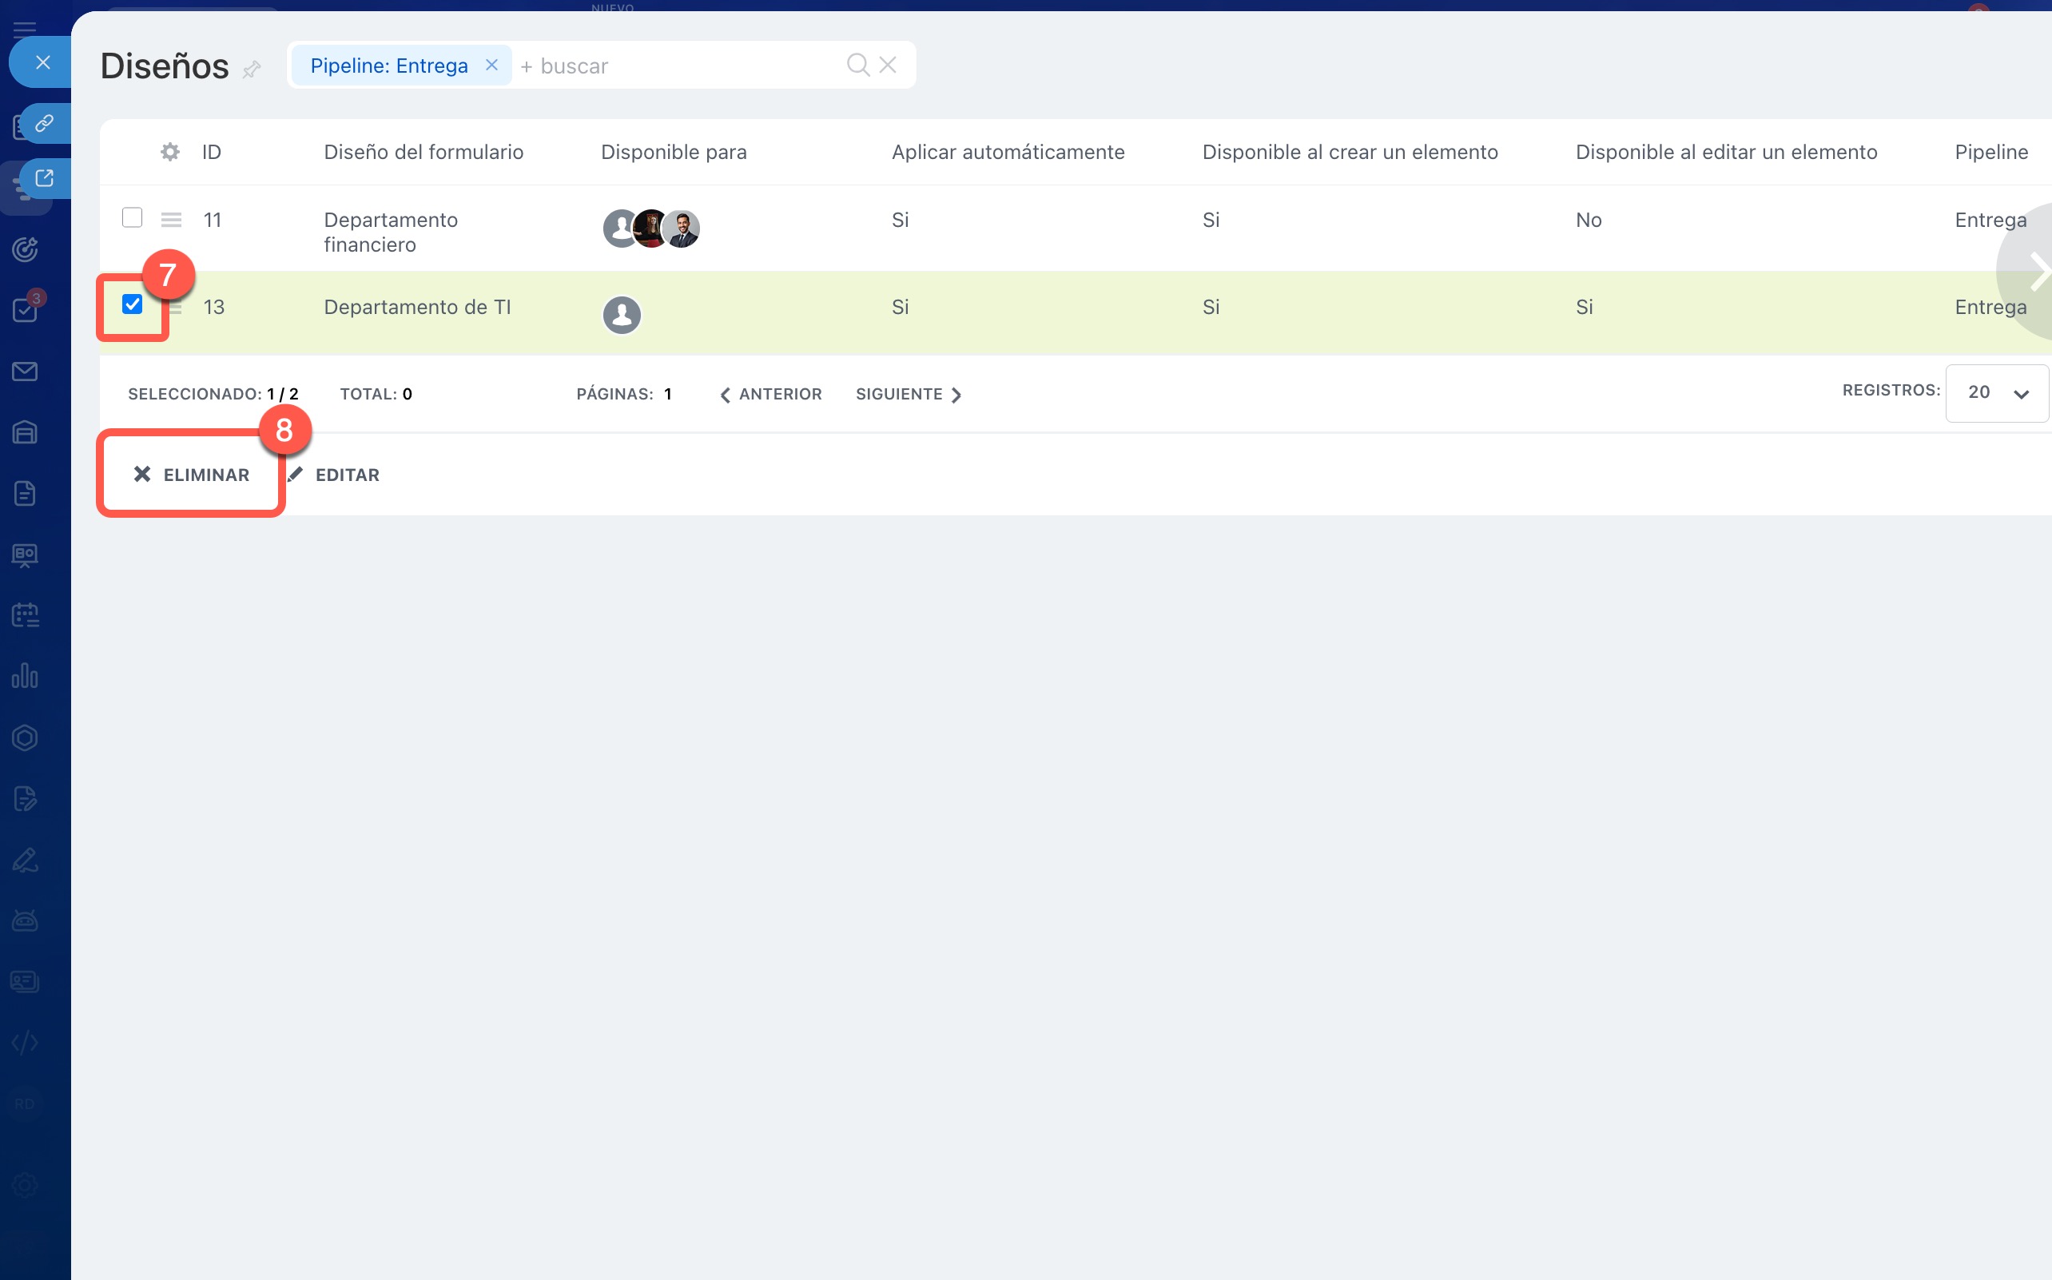
Task: Open the Registros 20 dropdown
Action: [x=1996, y=393]
